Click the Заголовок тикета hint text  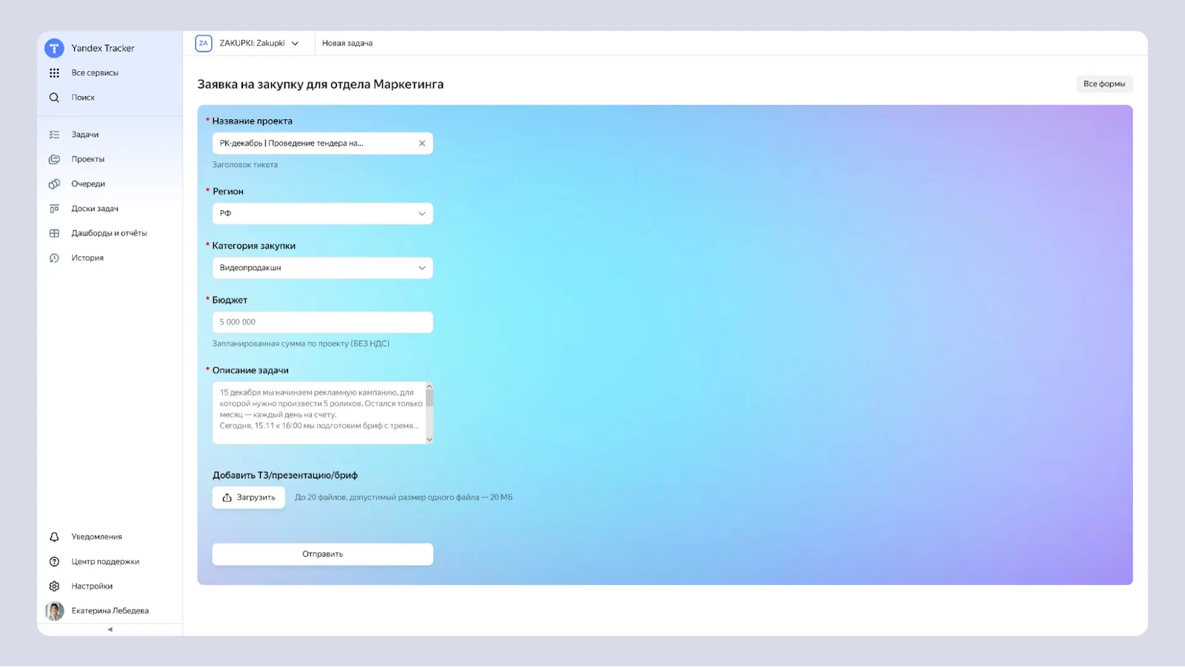pyautogui.click(x=245, y=165)
